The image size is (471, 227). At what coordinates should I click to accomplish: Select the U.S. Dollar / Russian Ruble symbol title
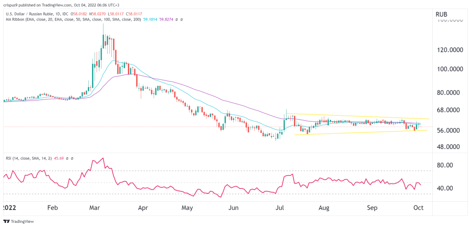click(x=26, y=14)
